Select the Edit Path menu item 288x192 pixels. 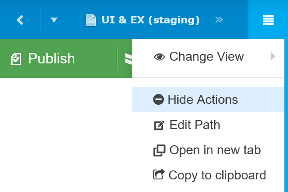pyautogui.click(x=194, y=125)
